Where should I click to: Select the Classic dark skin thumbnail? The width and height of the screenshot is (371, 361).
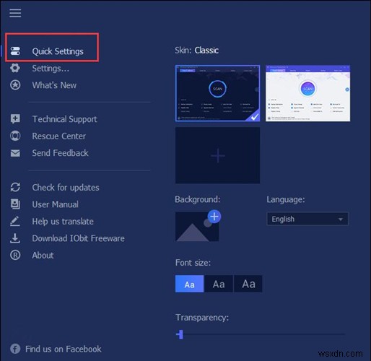coord(217,93)
